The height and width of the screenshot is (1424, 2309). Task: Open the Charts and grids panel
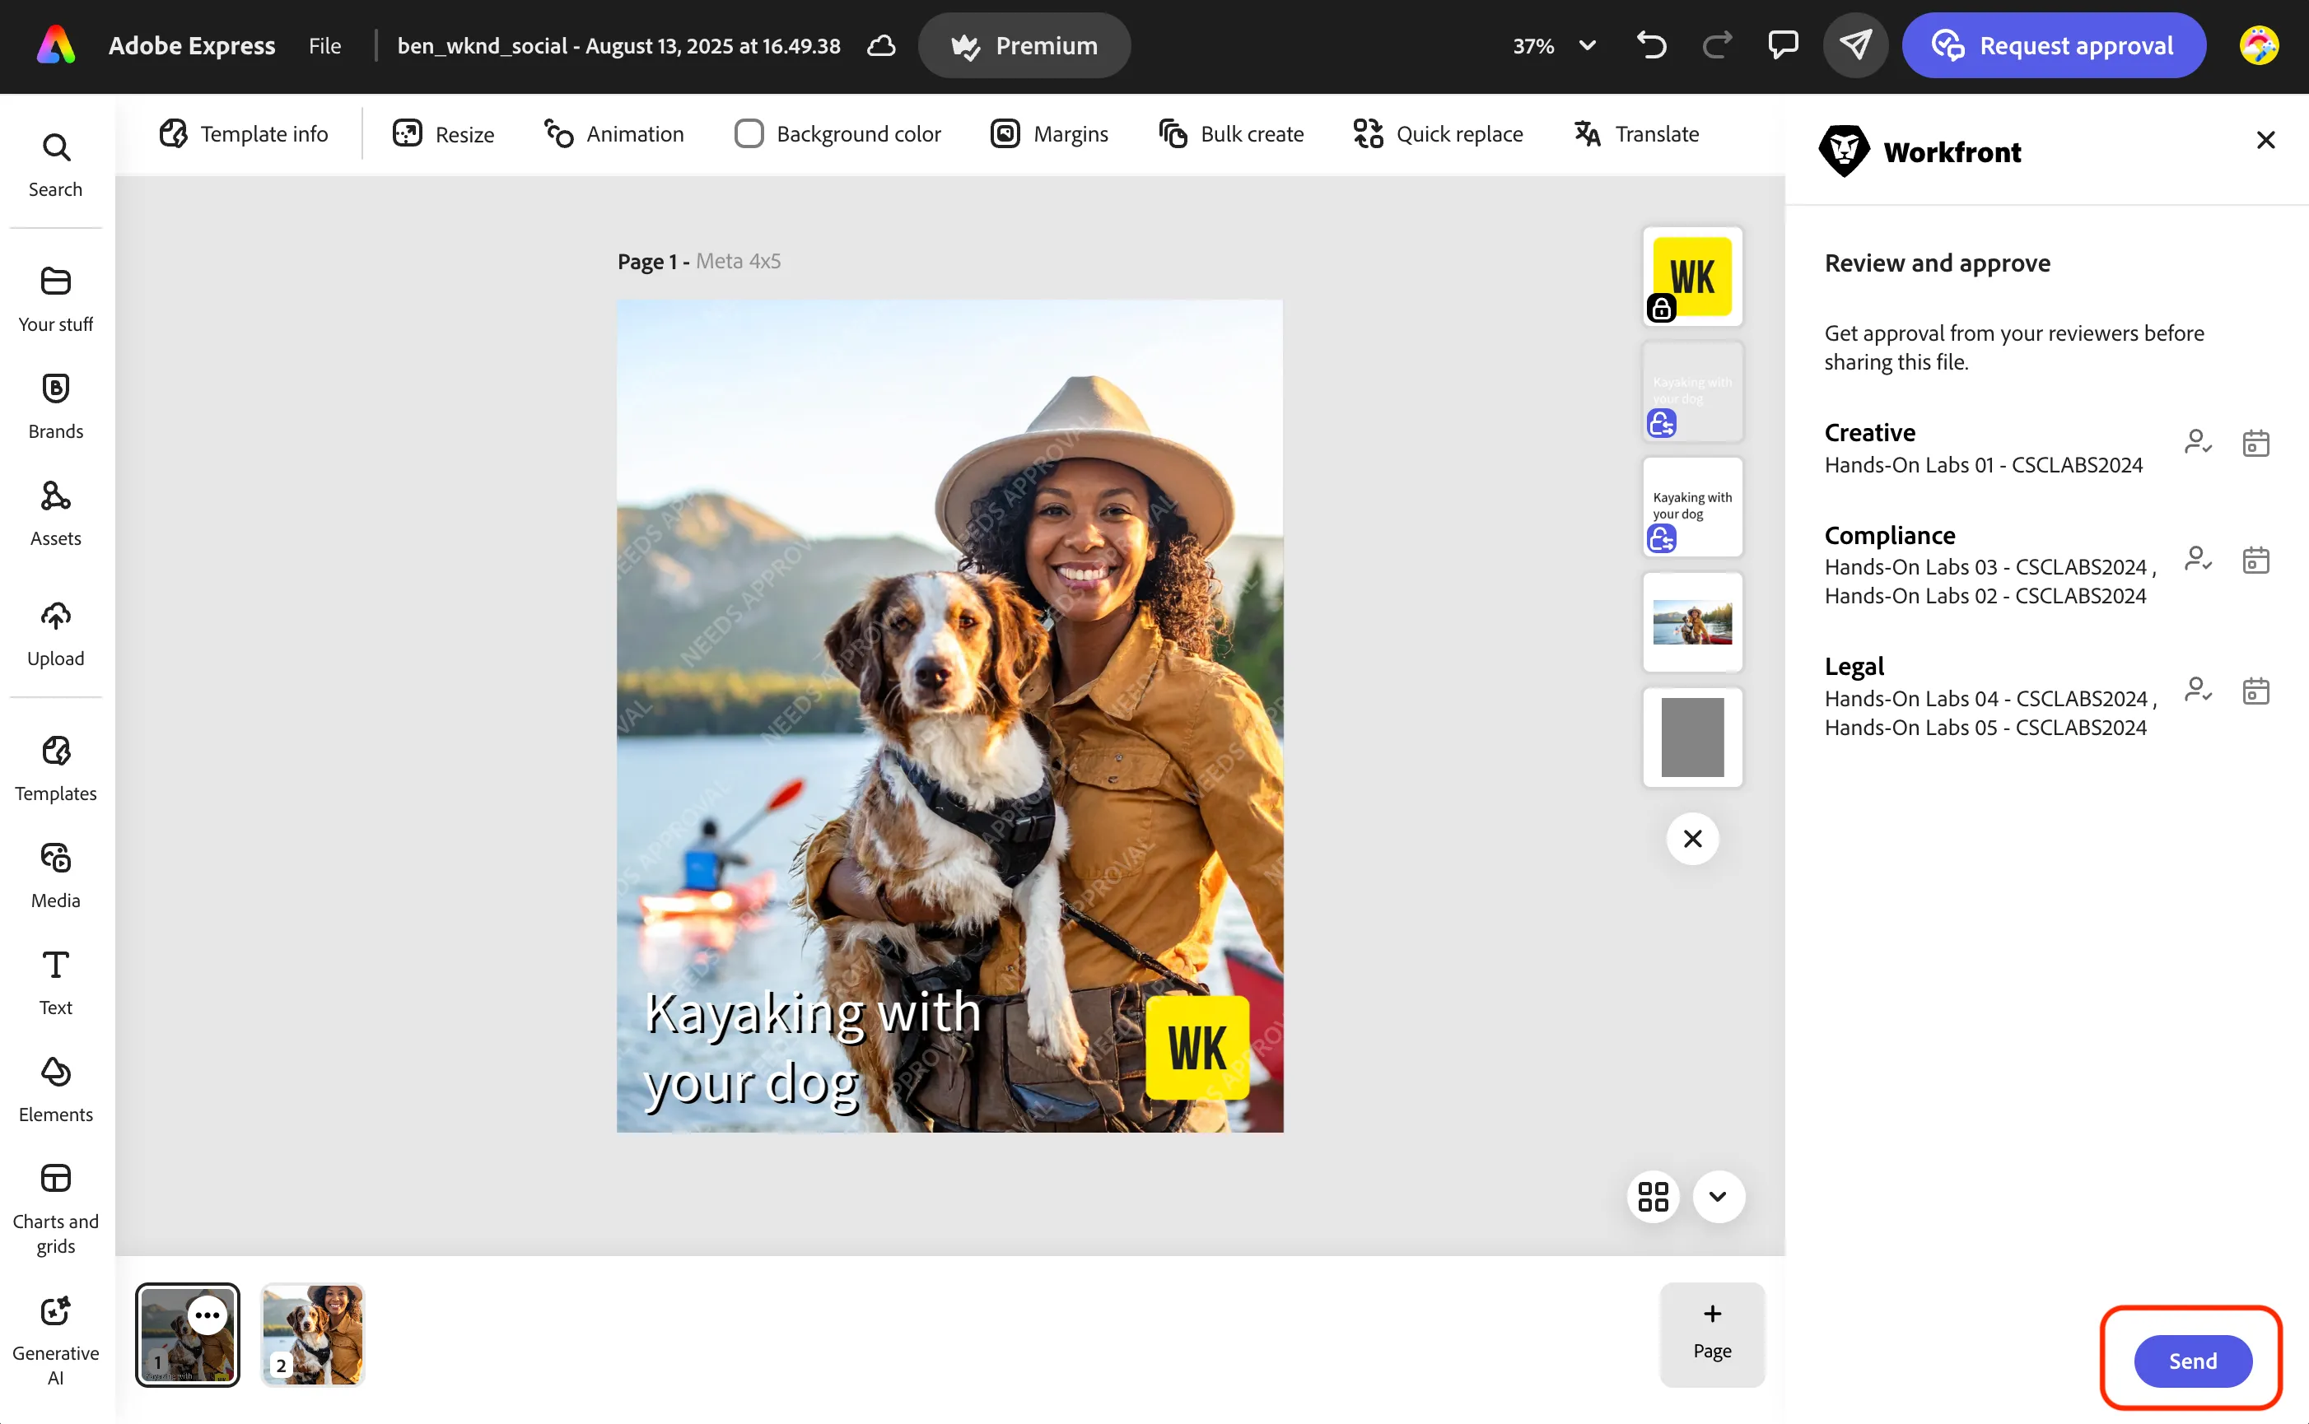(55, 1208)
